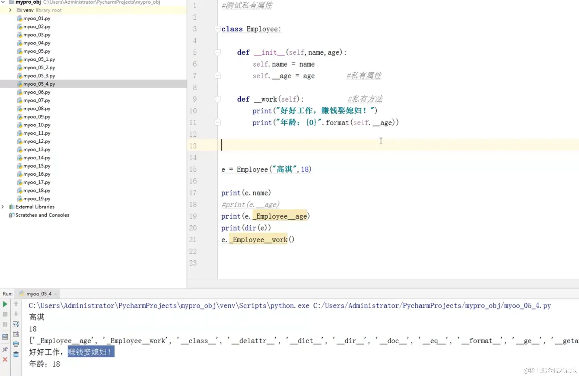579x376 pixels.
Task: Click the self.name = name assignment
Action: [283, 64]
